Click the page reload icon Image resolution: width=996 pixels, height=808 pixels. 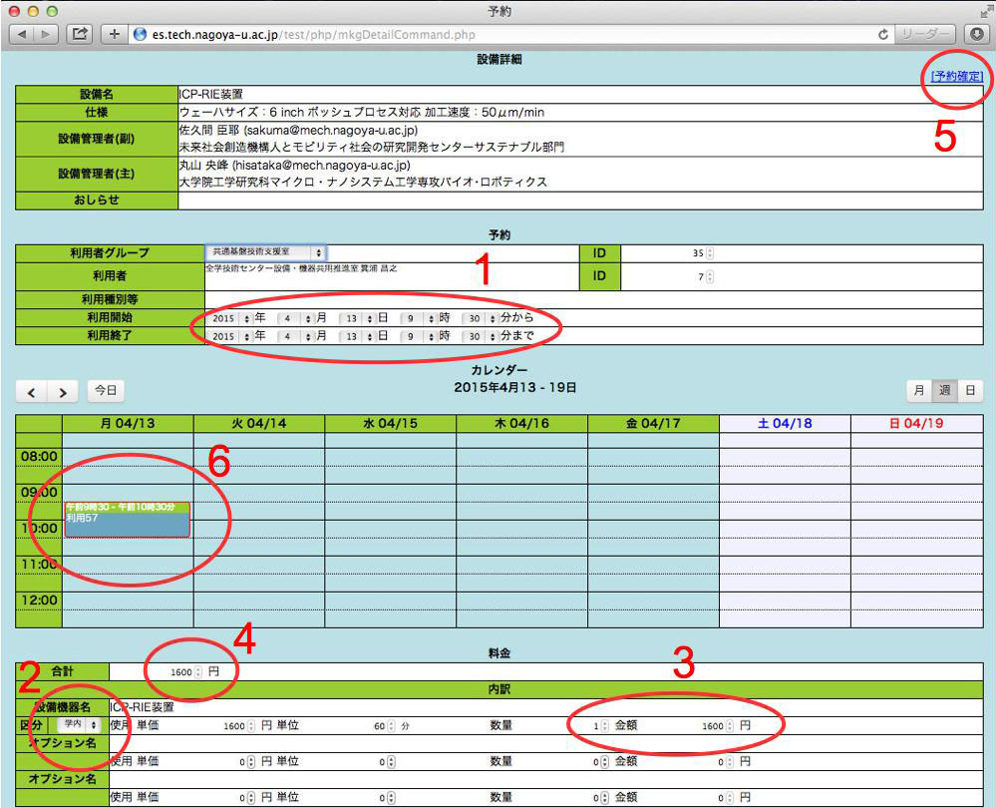tap(883, 34)
